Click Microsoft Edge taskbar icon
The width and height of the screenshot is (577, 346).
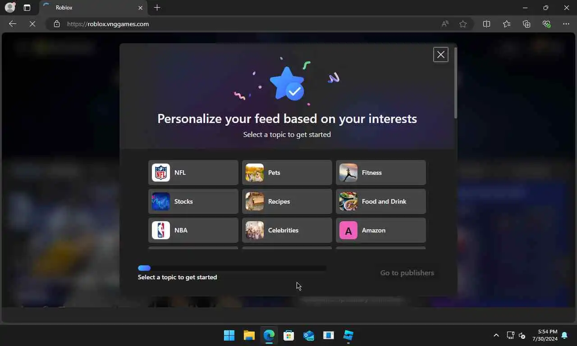(269, 335)
